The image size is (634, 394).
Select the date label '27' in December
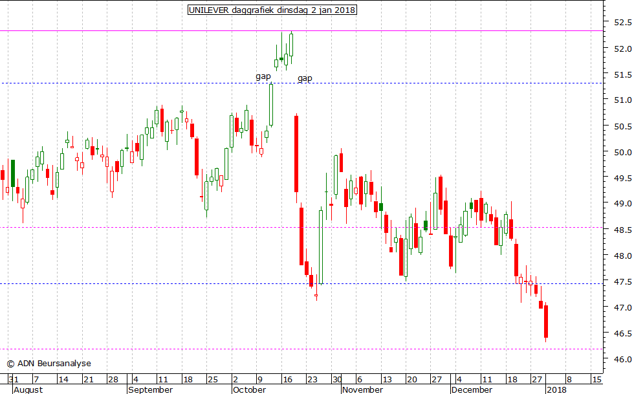point(536,379)
